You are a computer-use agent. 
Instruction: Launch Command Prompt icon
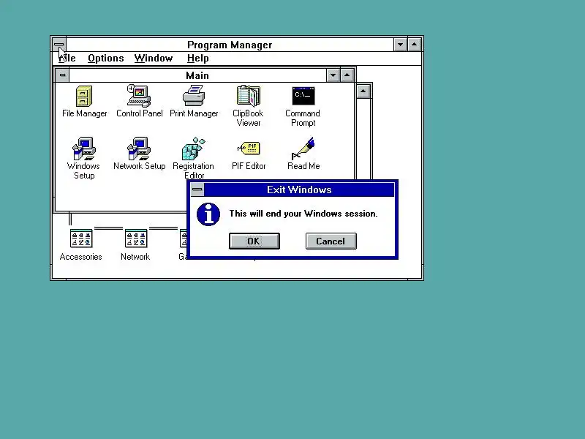(x=303, y=96)
